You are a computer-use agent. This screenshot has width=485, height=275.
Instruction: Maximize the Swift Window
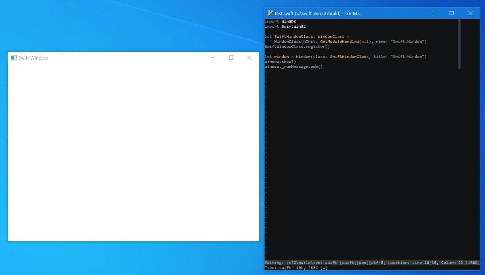click(231, 58)
